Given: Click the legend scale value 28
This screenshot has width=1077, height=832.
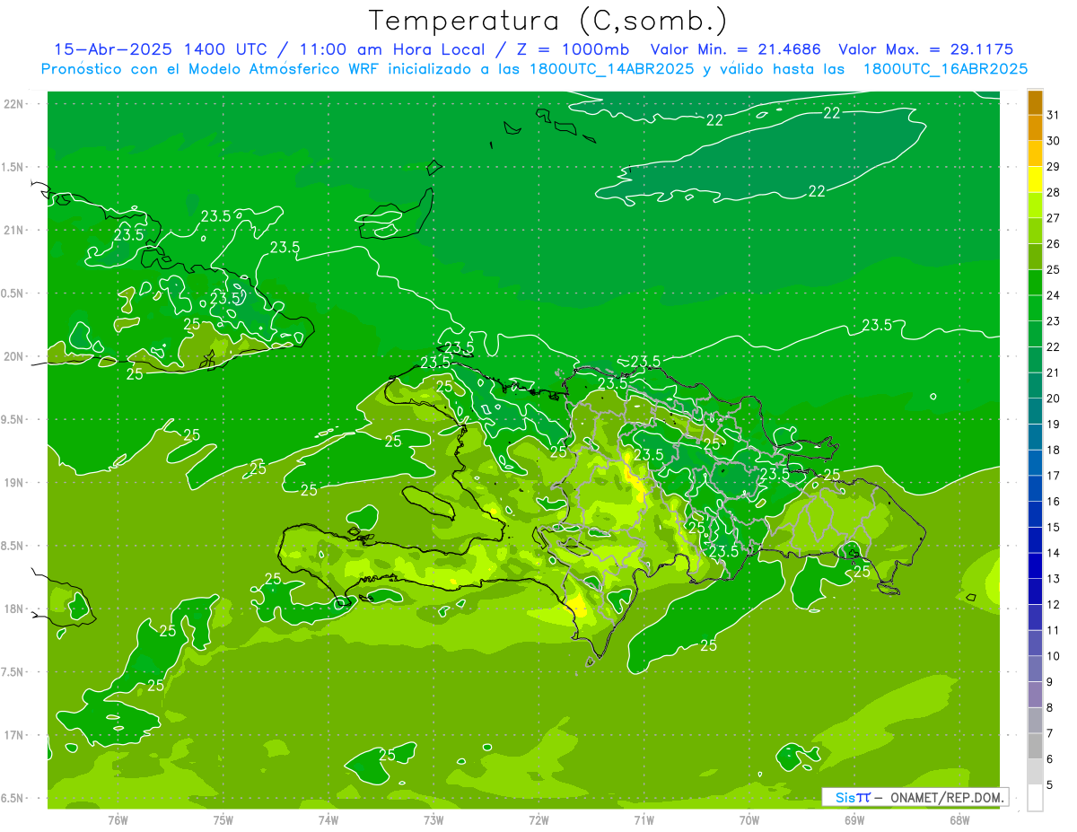Looking at the screenshot, I should click(1054, 192).
